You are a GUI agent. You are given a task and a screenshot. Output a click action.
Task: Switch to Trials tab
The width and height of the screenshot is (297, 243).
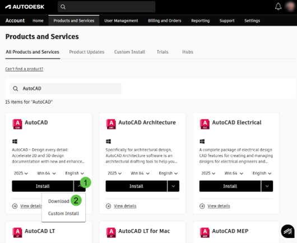(163, 52)
